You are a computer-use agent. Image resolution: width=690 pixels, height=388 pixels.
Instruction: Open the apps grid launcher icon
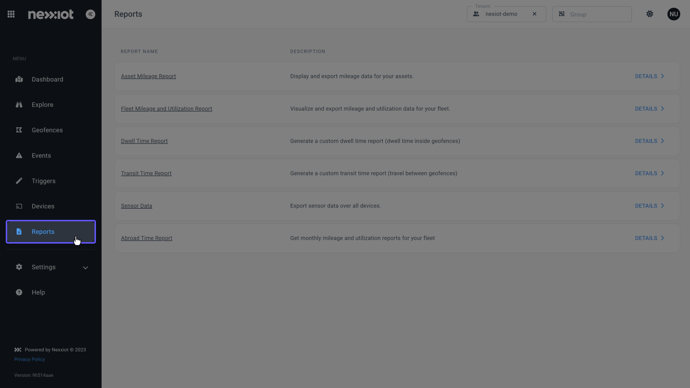click(x=11, y=14)
